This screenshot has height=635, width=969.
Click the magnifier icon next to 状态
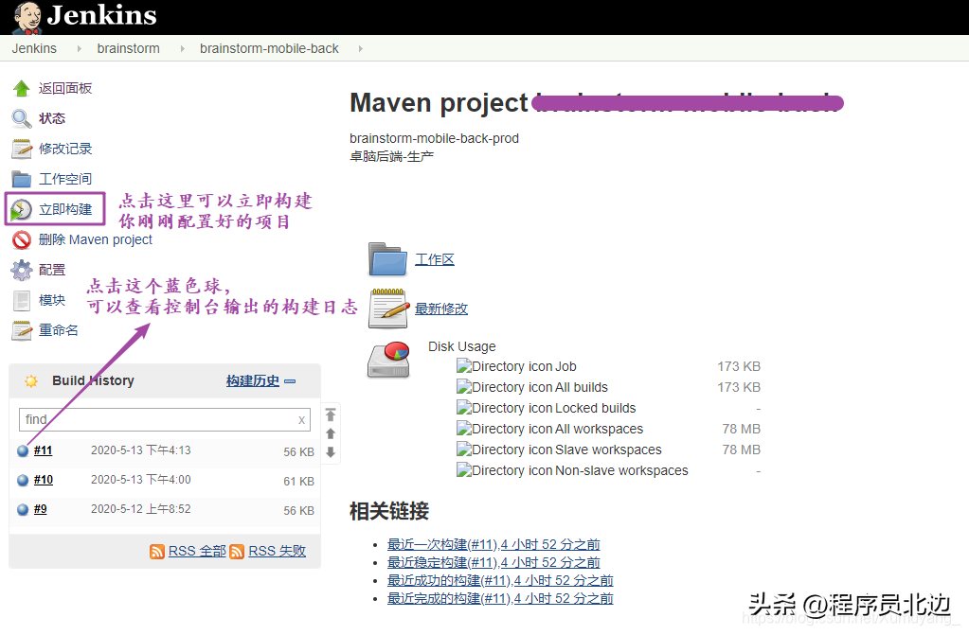tap(22, 118)
